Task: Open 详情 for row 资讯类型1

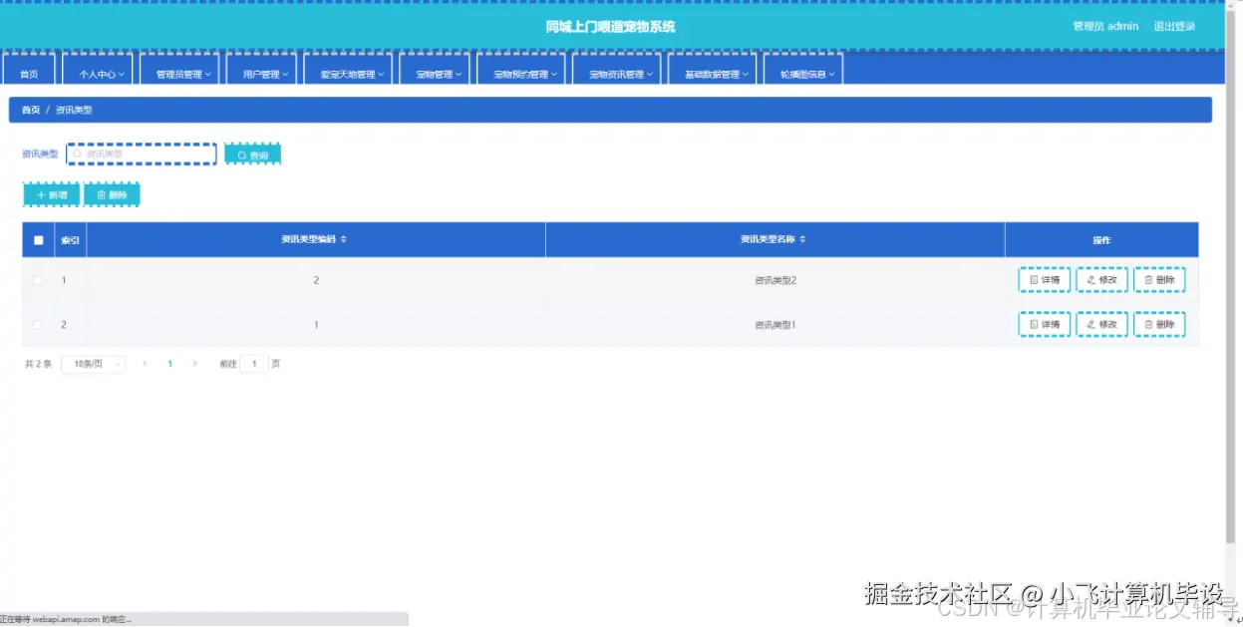Action: point(1045,324)
